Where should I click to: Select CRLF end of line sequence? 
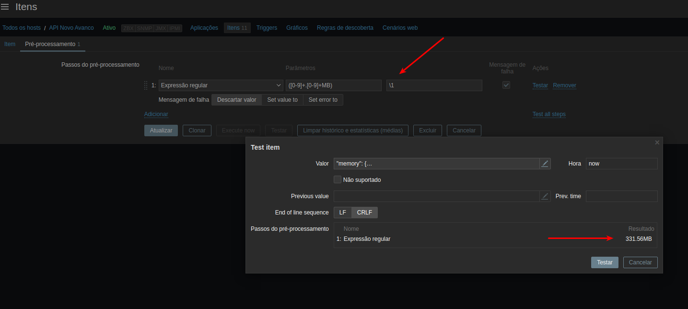[x=364, y=213]
